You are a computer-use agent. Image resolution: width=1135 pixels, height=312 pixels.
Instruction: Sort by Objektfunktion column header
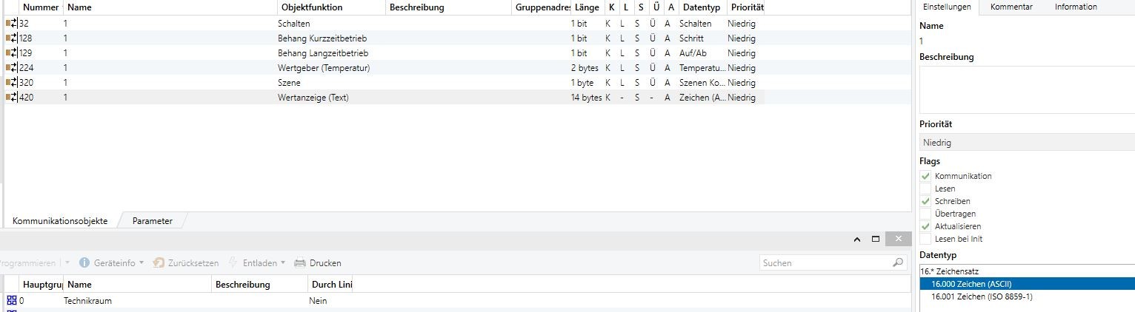tap(310, 7)
